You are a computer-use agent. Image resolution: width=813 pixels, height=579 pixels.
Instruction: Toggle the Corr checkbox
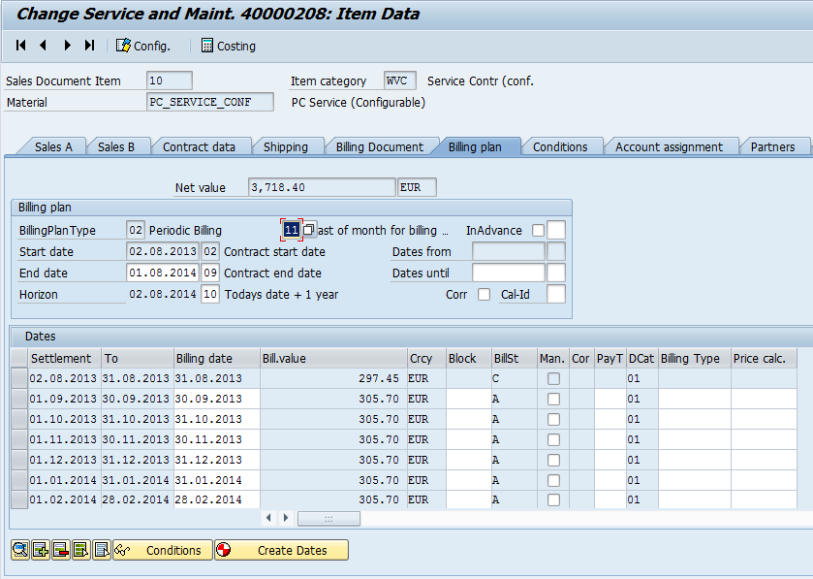(x=484, y=295)
